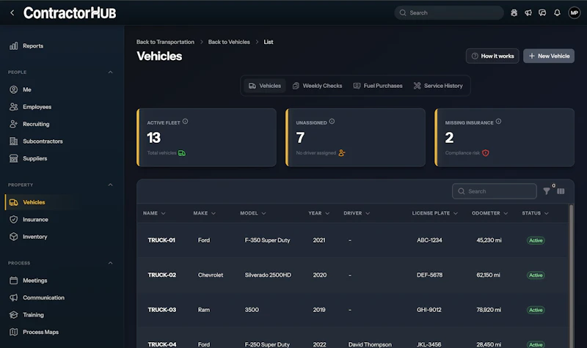Sort by the NAME column chevron

[163, 213]
